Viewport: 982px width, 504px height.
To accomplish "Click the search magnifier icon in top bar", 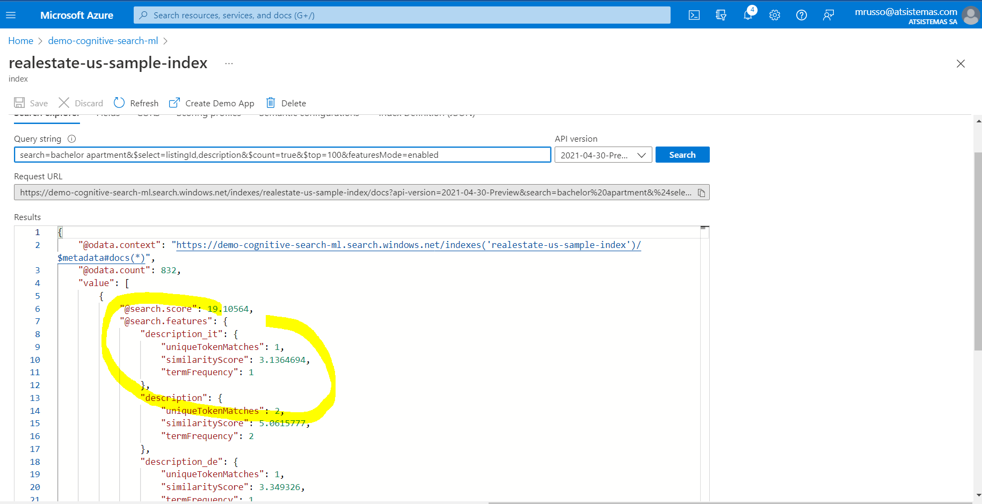I will (143, 15).
